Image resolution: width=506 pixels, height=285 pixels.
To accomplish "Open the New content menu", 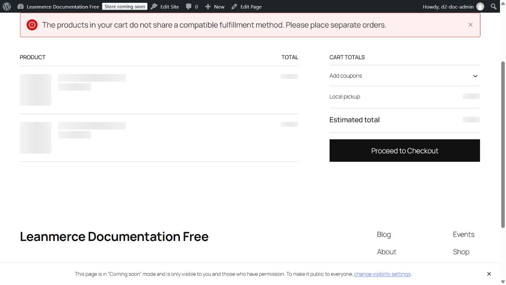I will coord(215,6).
